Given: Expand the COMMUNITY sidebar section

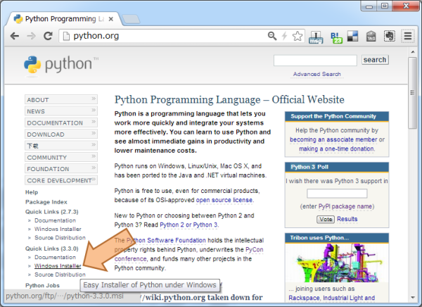Looking at the screenshot, I should click(x=60, y=157).
